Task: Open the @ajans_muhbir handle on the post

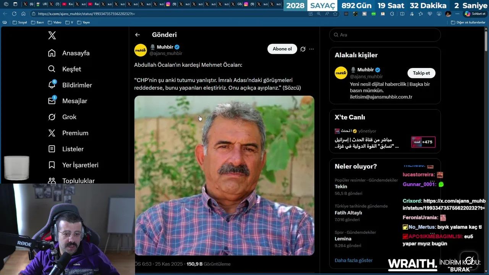Action: [x=165, y=53]
